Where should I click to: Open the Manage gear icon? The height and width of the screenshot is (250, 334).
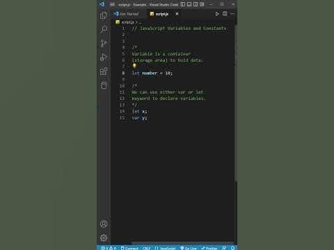[x=104, y=237]
